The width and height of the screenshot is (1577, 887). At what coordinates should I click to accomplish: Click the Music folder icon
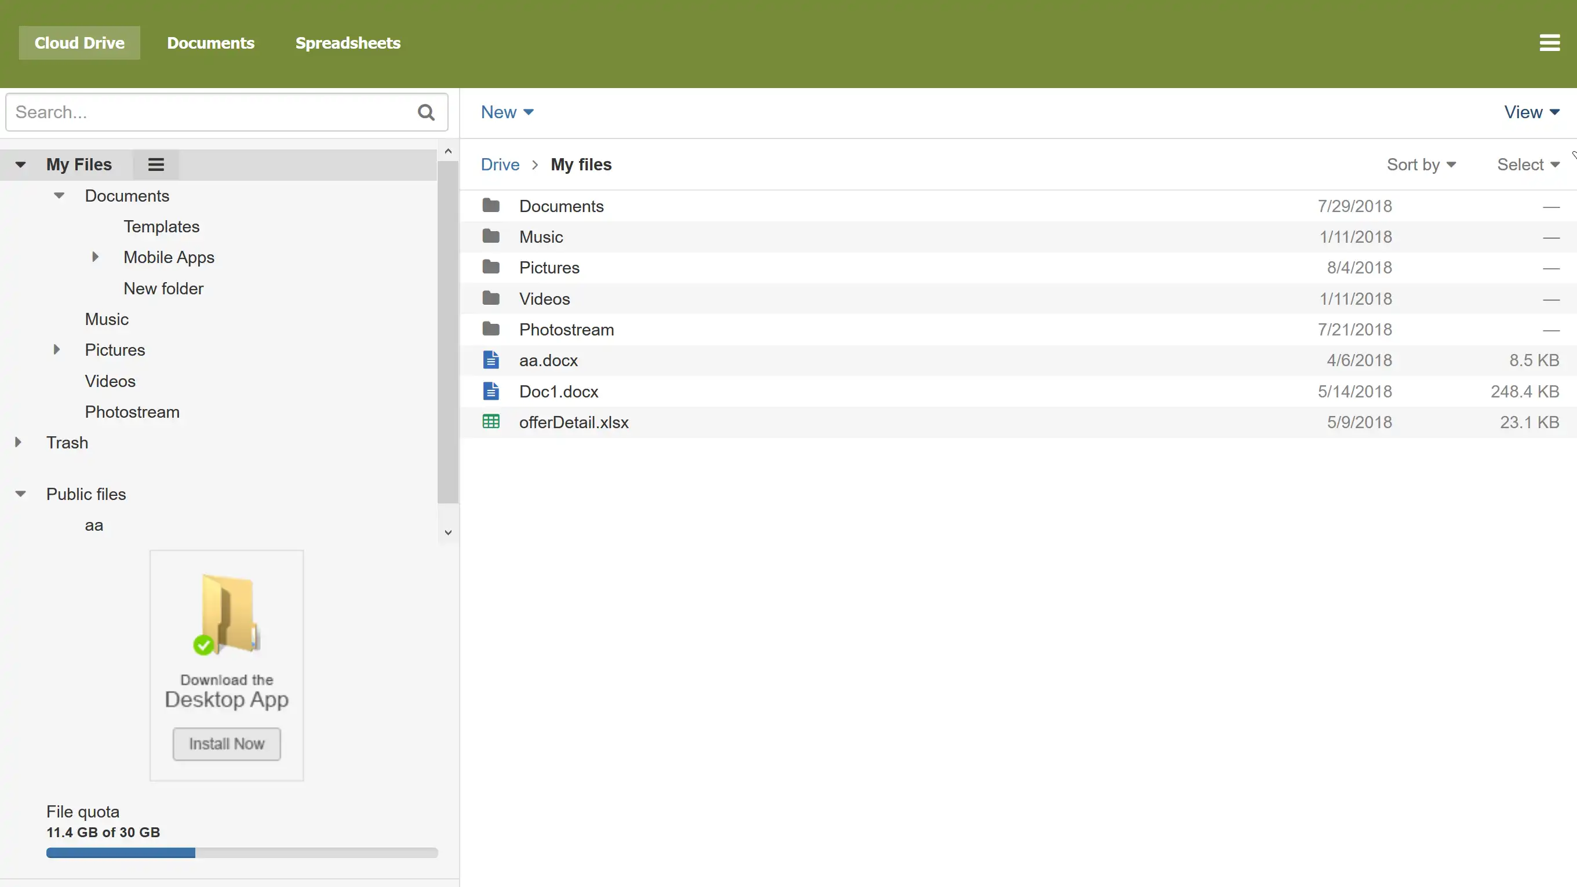point(491,236)
